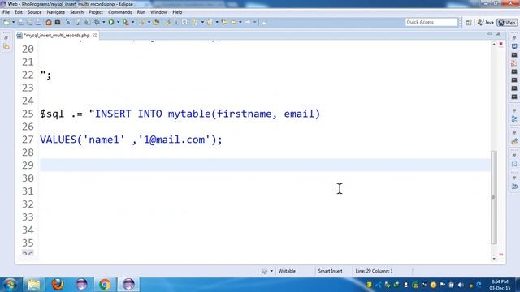Open the Help menu
The height and width of the screenshot is (292, 520).
177,12
